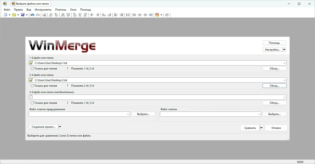This screenshot has width=315, height=164.
Task: Expand the 2-й файл path combo box arrow
Action: coord(285,80)
